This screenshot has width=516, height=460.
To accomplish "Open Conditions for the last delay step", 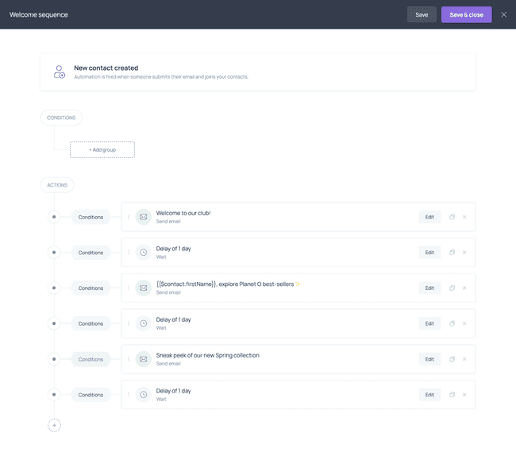I will coord(90,395).
